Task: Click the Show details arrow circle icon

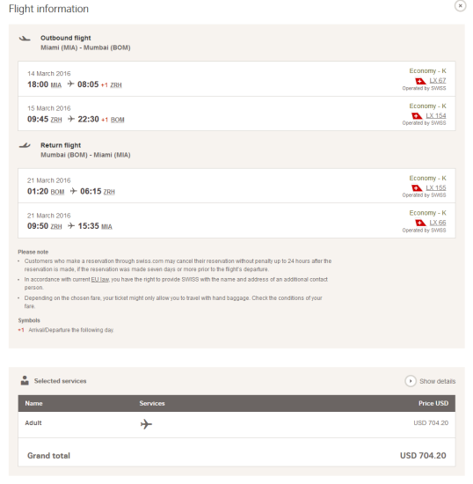Action: [411, 381]
